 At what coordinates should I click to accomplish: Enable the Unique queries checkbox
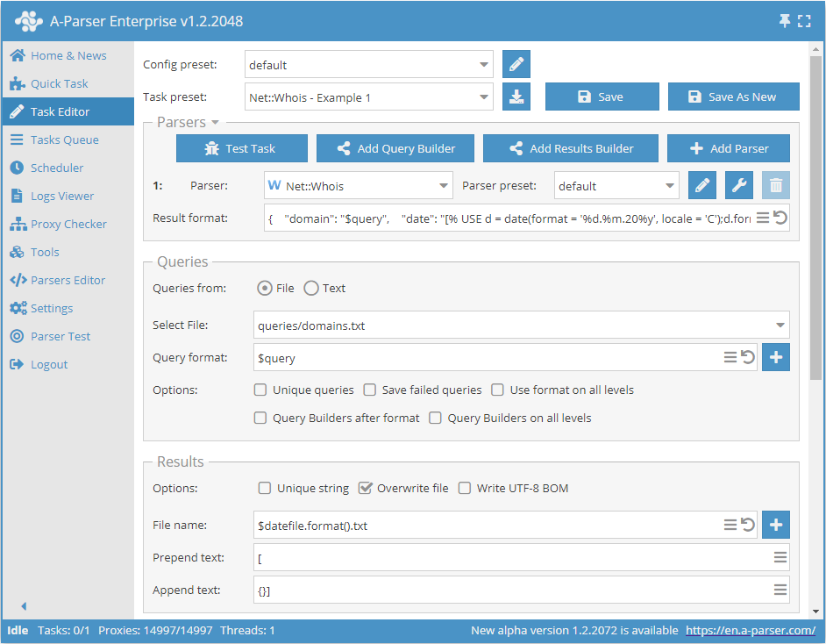(260, 390)
